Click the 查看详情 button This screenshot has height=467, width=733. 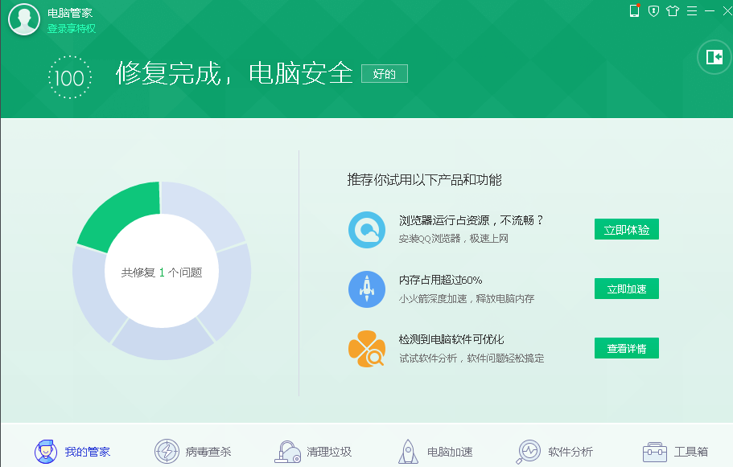(x=627, y=348)
